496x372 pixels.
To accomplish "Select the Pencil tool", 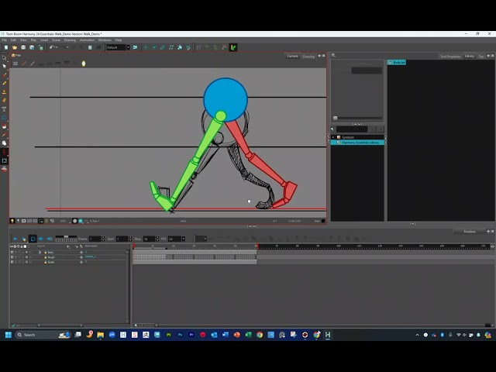I will click(x=4, y=83).
